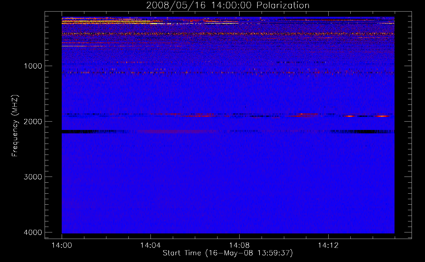Click the black horizontal band near 2200 MHz
The width and height of the screenshot is (425, 262).
228,132
